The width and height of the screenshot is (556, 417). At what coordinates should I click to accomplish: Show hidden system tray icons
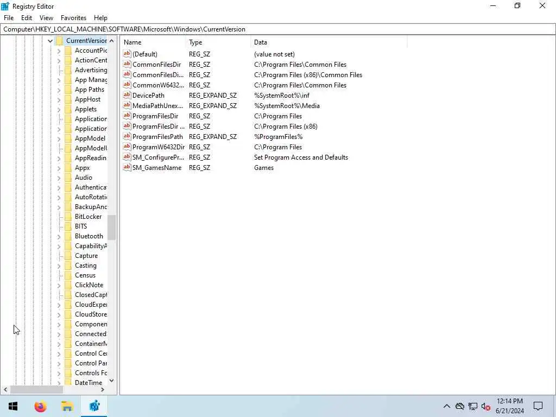(446, 406)
